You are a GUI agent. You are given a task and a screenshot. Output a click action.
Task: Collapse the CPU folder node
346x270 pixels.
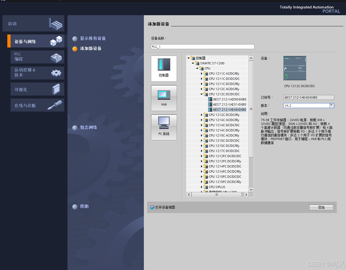[197, 68]
